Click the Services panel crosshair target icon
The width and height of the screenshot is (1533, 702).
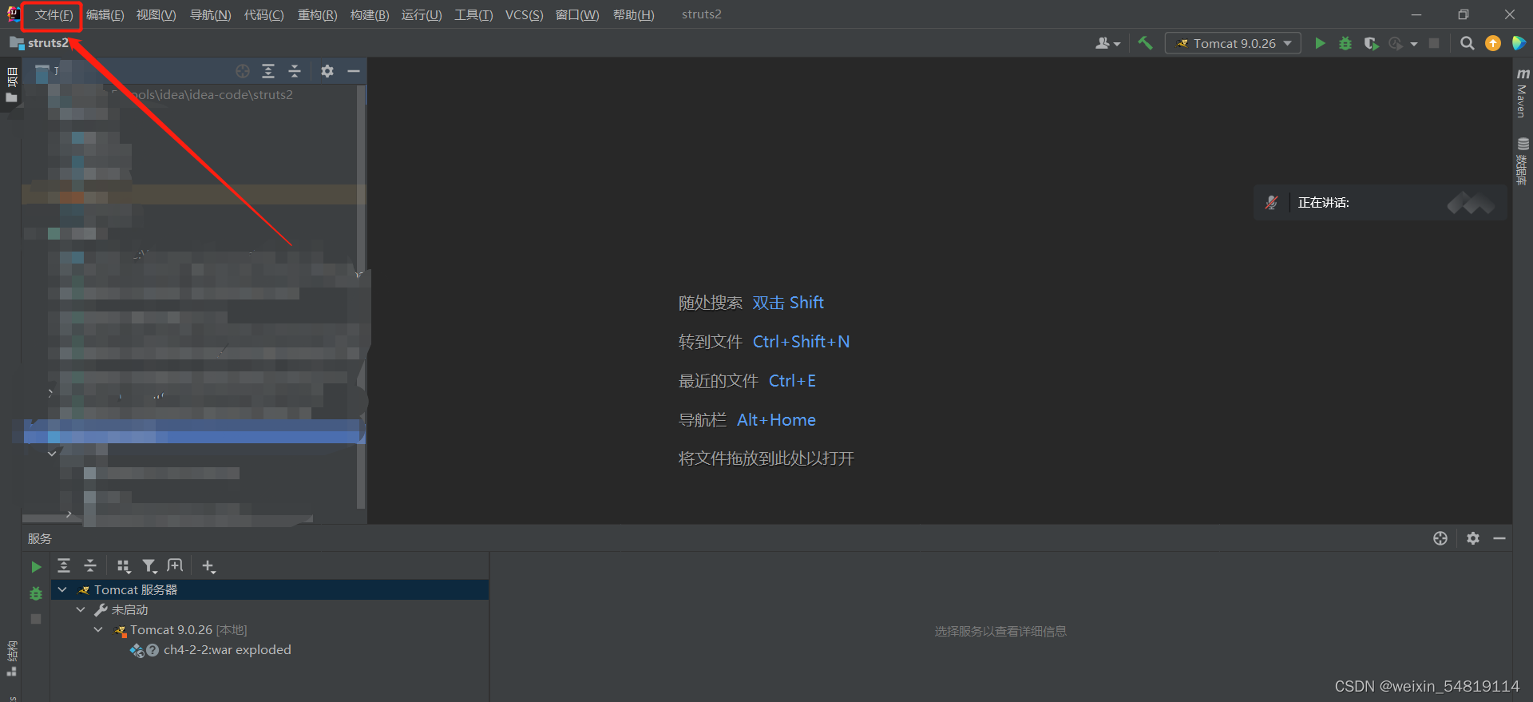click(1440, 538)
